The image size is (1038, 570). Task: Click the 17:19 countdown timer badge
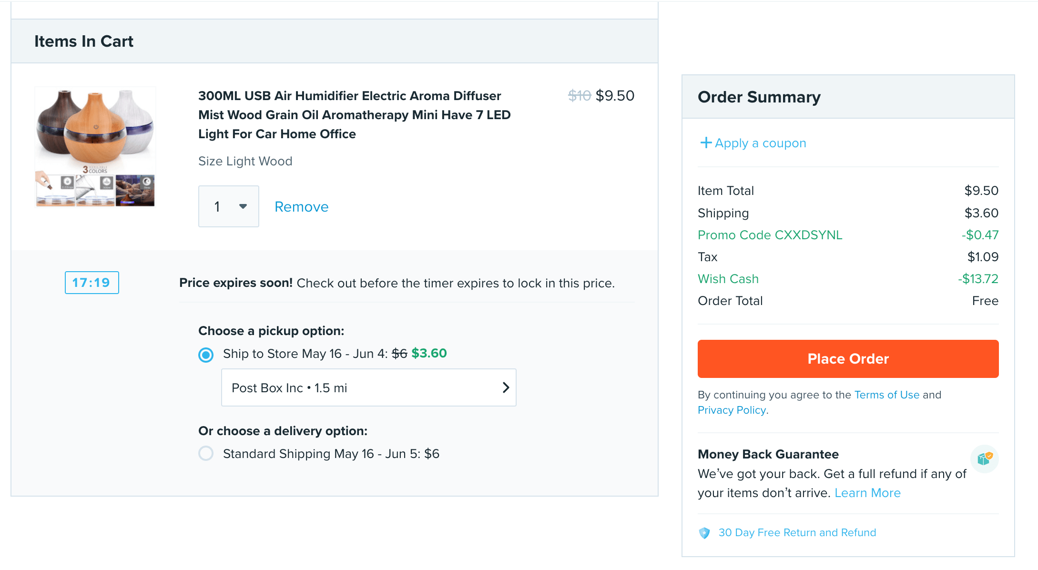point(92,283)
